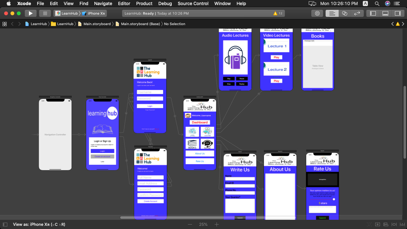Open the Add New Constraints popover
This screenshot has width=407, height=229.
tap(394, 224)
